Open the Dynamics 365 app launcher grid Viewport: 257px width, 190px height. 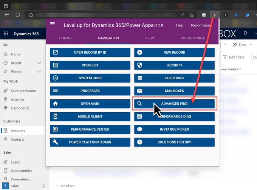[x=6, y=34]
